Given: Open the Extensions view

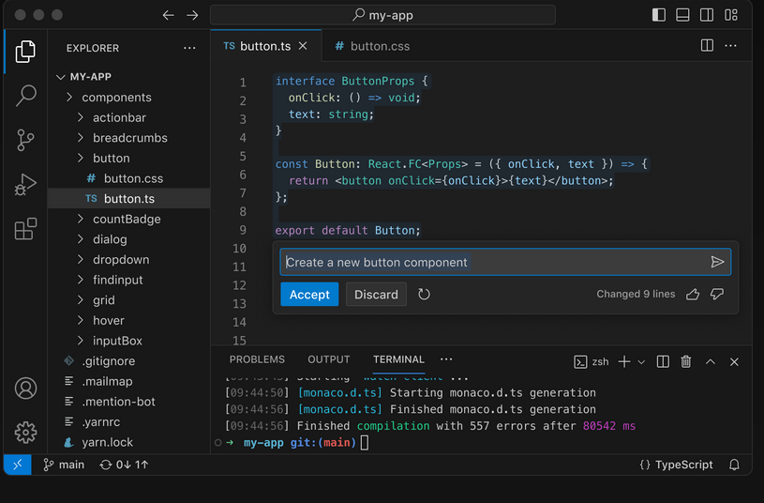Looking at the screenshot, I should 25,229.
